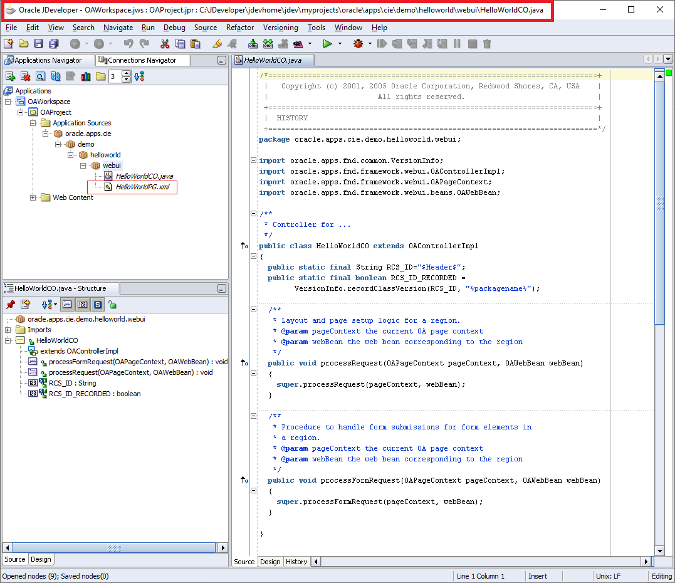Open the Run button dropdown arrow
This screenshot has width=675, height=583.
pyautogui.click(x=340, y=43)
